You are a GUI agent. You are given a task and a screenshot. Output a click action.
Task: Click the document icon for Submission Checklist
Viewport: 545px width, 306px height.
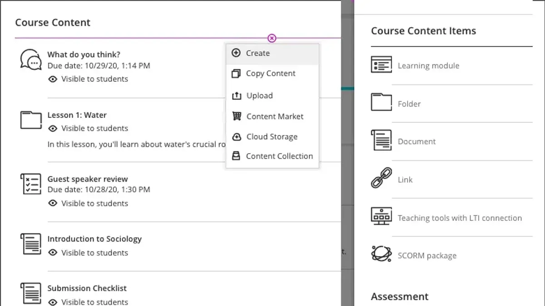pos(30,293)
